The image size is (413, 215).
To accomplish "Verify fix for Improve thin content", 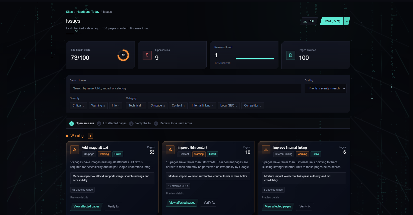I will click(209, 203).
